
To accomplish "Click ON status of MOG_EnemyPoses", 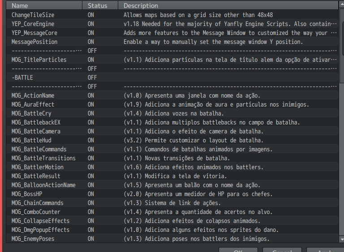I will 91,239.
